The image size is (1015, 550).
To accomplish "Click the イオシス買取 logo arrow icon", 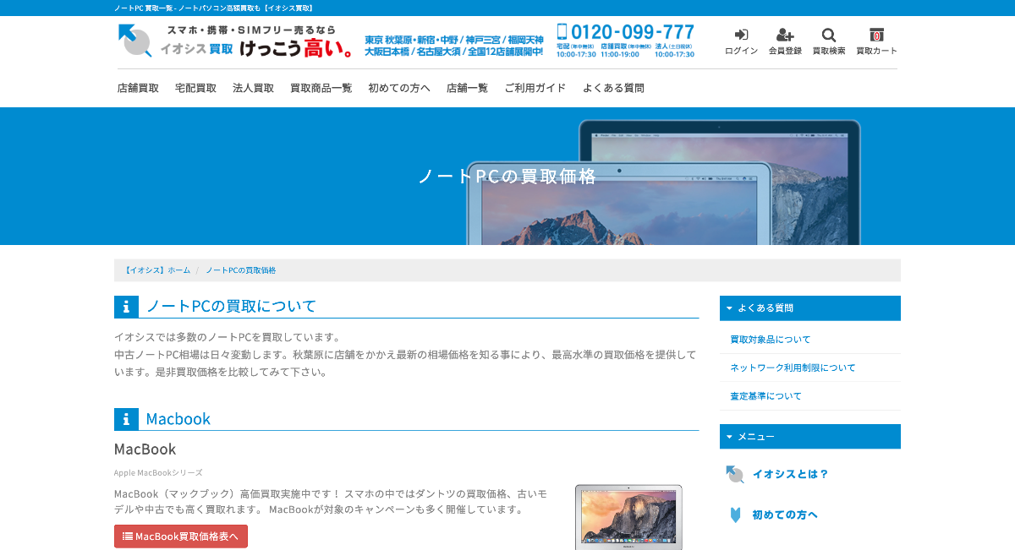I will coord(134,41).
